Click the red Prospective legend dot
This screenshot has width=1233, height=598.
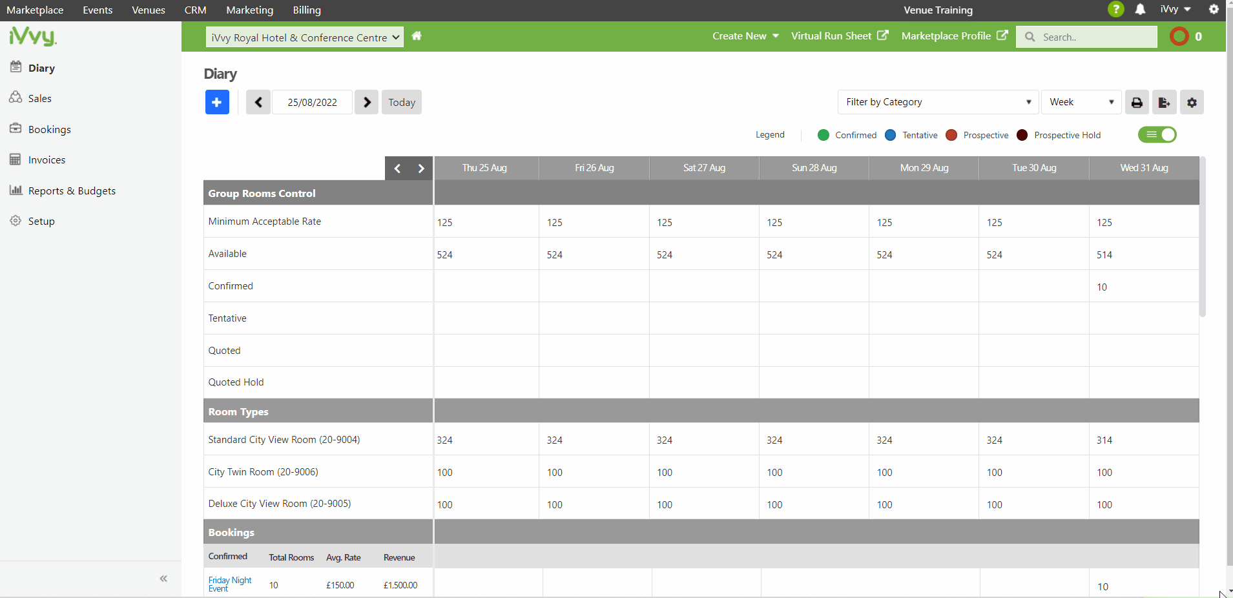(951, 135)
